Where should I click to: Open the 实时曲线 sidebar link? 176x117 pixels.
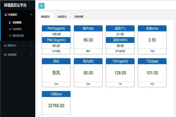coord(17,29)
